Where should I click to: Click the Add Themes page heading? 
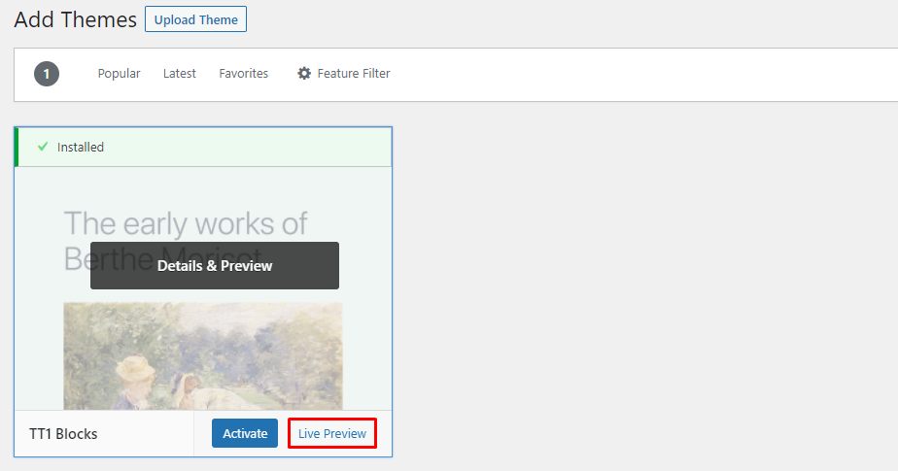pos(73,18)
